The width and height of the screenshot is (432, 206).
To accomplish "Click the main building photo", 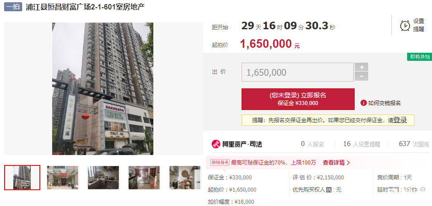I will coord(103,89).
